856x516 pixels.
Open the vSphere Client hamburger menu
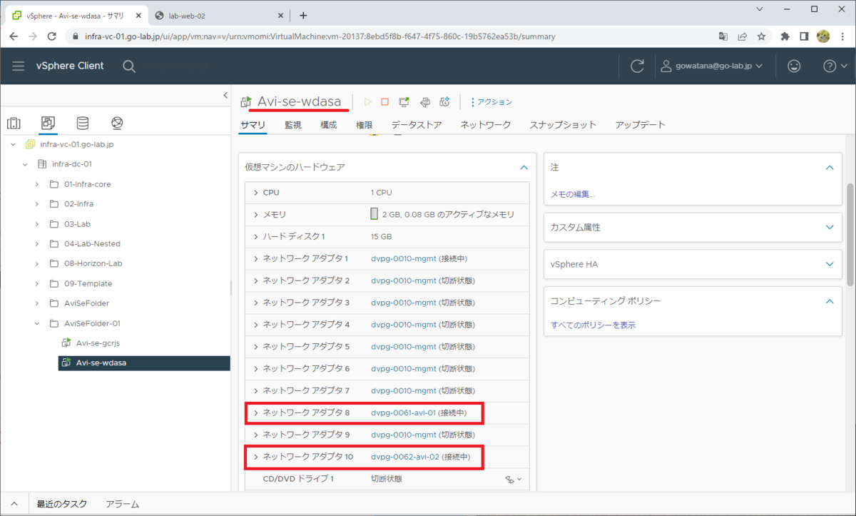19,66
